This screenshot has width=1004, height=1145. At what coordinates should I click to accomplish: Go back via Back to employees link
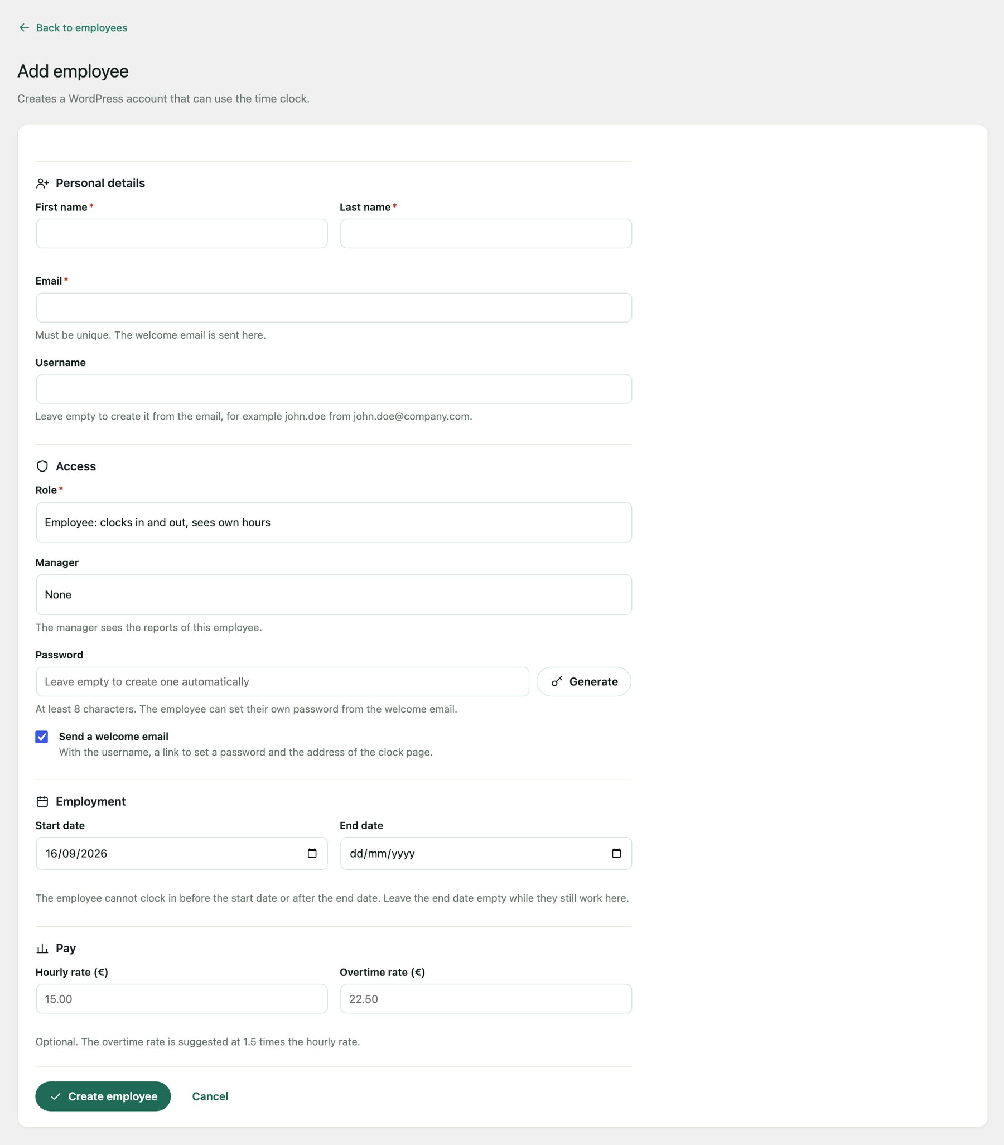pos(73,27)
